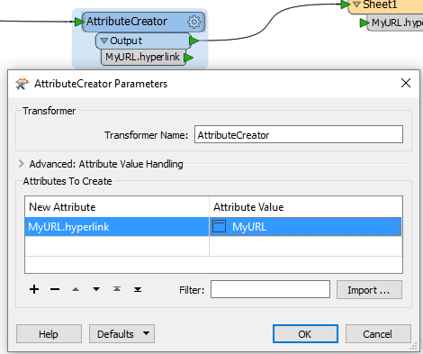The width and height of the screenshot is (423, 354).
Task: Move selected attribute row to top
Action: pos(117,289)
